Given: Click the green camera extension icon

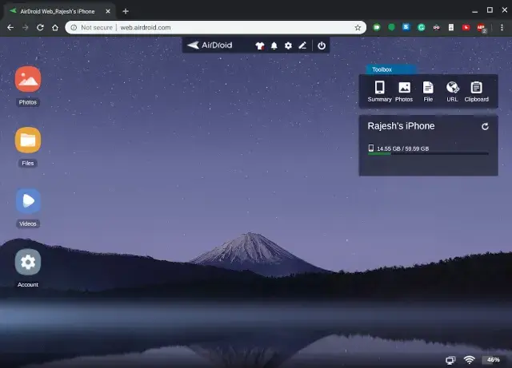Looking at the screenshot, I should click(377, 27).
